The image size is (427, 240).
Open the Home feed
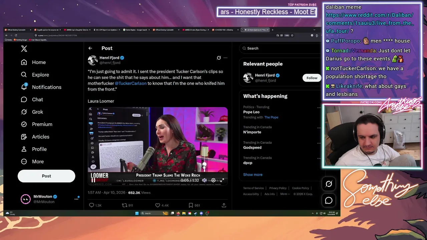(33, 62)
